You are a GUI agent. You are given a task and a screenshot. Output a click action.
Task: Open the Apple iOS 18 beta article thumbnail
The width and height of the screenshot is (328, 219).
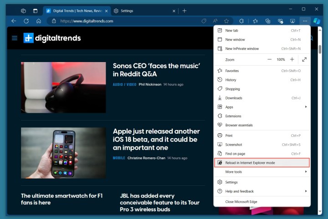pyautogui.click(x=63, y=152)
